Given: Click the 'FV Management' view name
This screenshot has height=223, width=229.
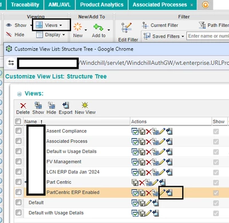Looking at the screenshot, I should [64, 162].
